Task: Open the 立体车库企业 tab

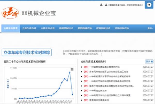Action: point(48,28)
